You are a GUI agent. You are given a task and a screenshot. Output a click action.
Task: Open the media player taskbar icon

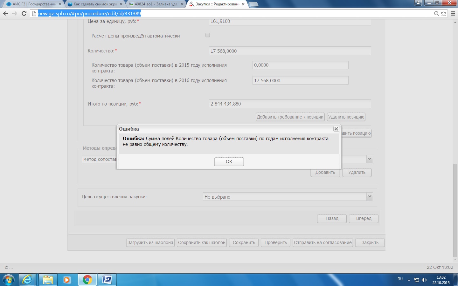click(67, 280)
